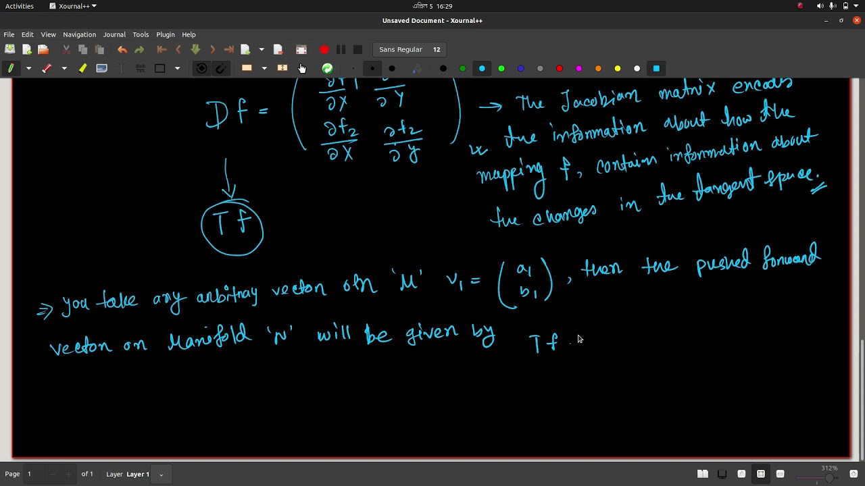
Task: Select the Hand tool
Action: 302,68
